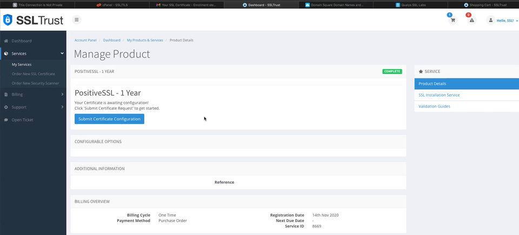Select Product Details in service panel
The height and width of the screenshot is (235, 519).
[x=432, y=84]
